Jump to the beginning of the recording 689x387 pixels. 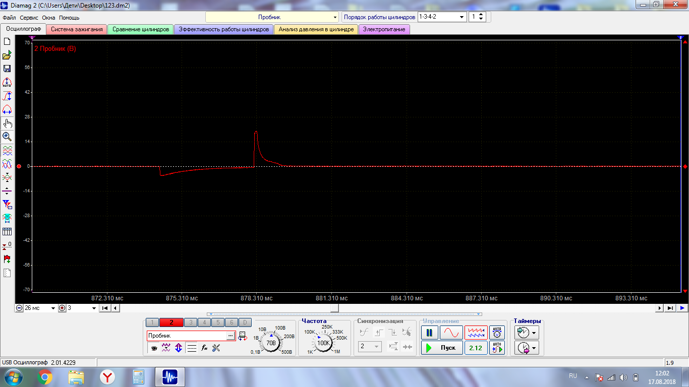(105, 308)
